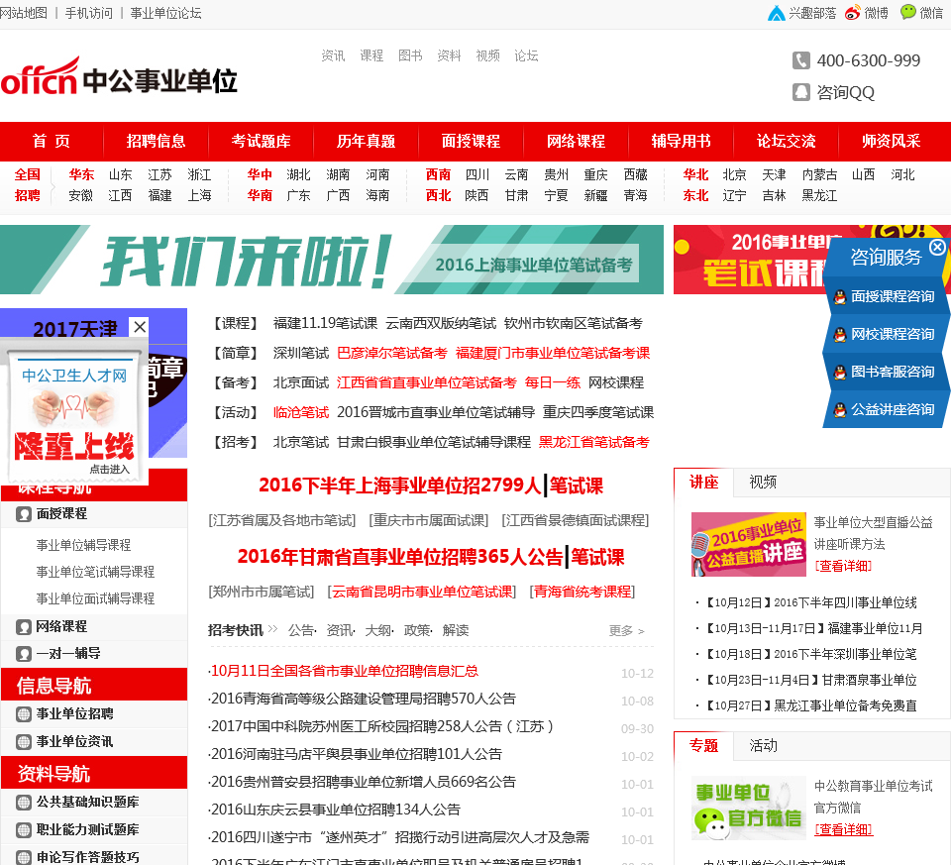Filter 招考快讯 by 政策
The width and height of the screenshot is (951, 865).
click(x=416, y=631)
